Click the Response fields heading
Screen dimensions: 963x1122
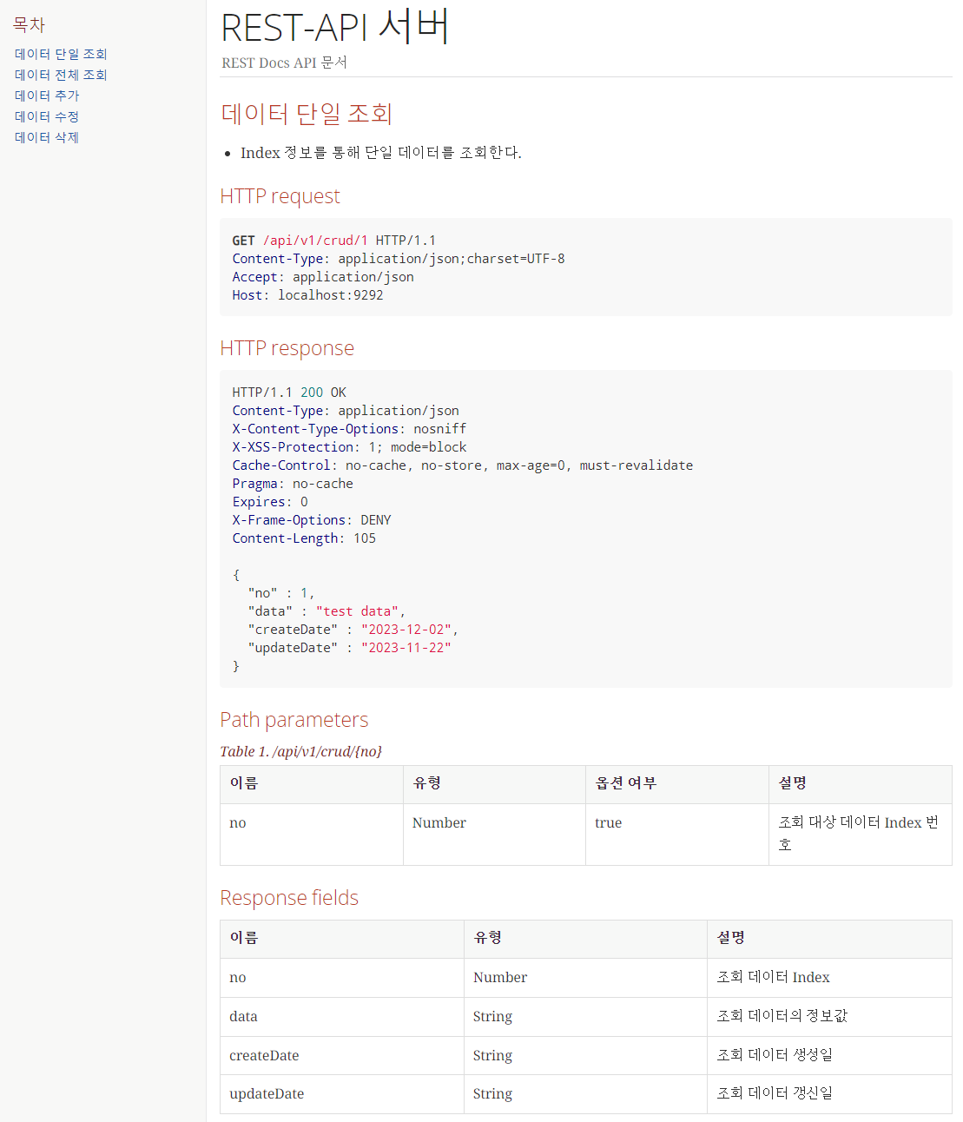(289, 898)
